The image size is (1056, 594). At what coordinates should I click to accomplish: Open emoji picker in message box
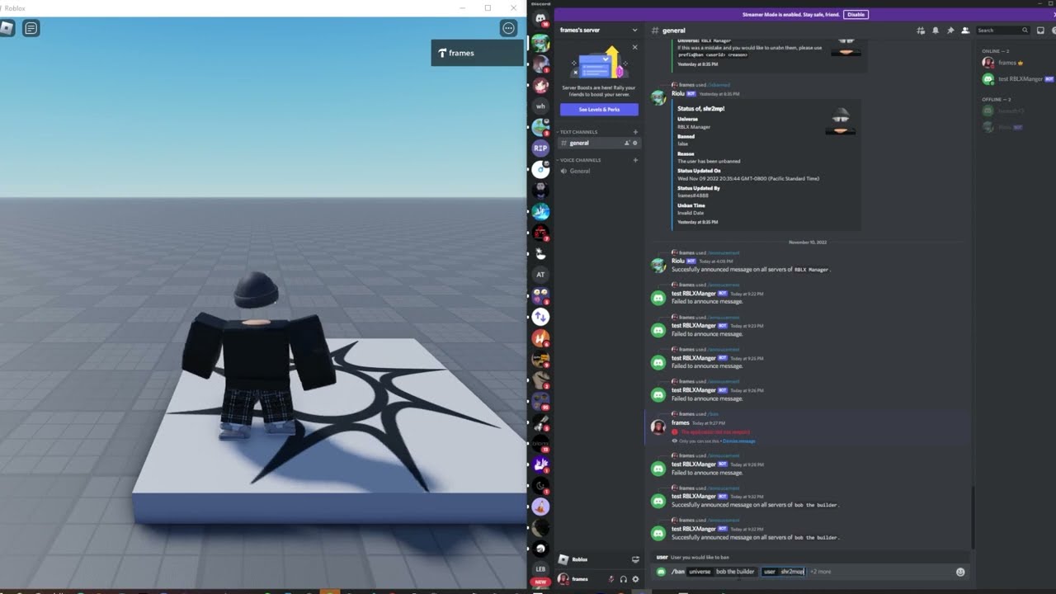(x=960, y=572)
